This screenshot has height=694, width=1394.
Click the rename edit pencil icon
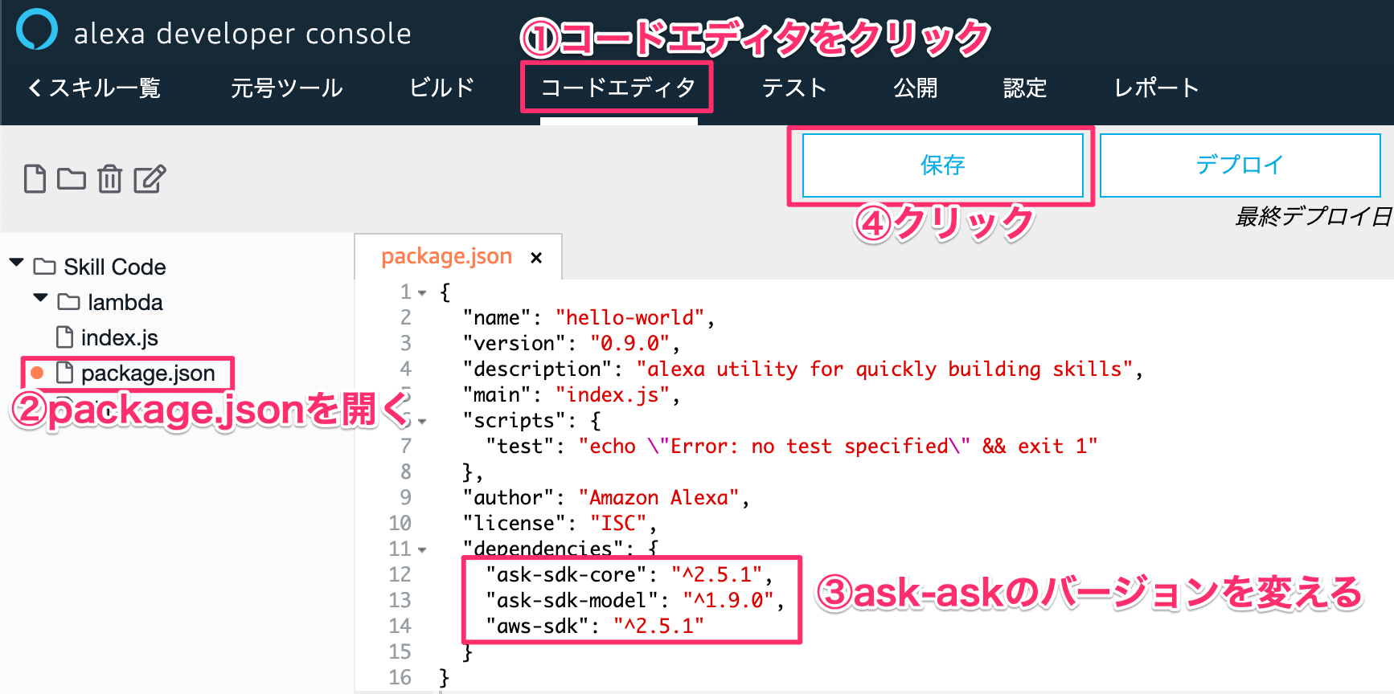click(x=150, y=178)
